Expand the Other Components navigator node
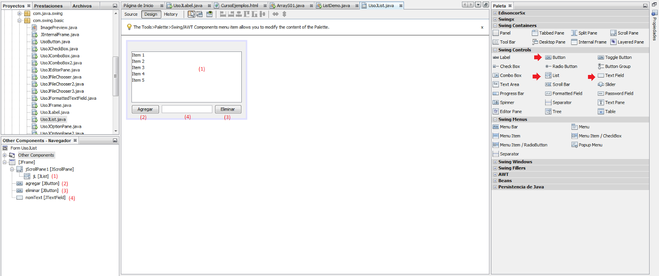This screenshot has width=659, height=276. pyautogui.click(x=5, y=155)
